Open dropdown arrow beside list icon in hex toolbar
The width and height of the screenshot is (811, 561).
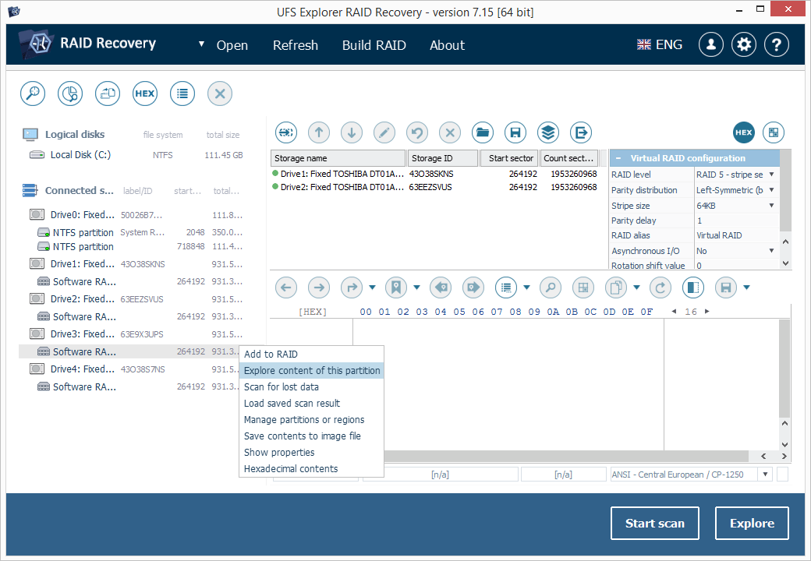[x=527, y=288]
